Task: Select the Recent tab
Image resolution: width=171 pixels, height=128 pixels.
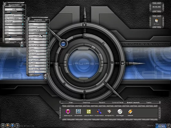Action: pos(102,102)
